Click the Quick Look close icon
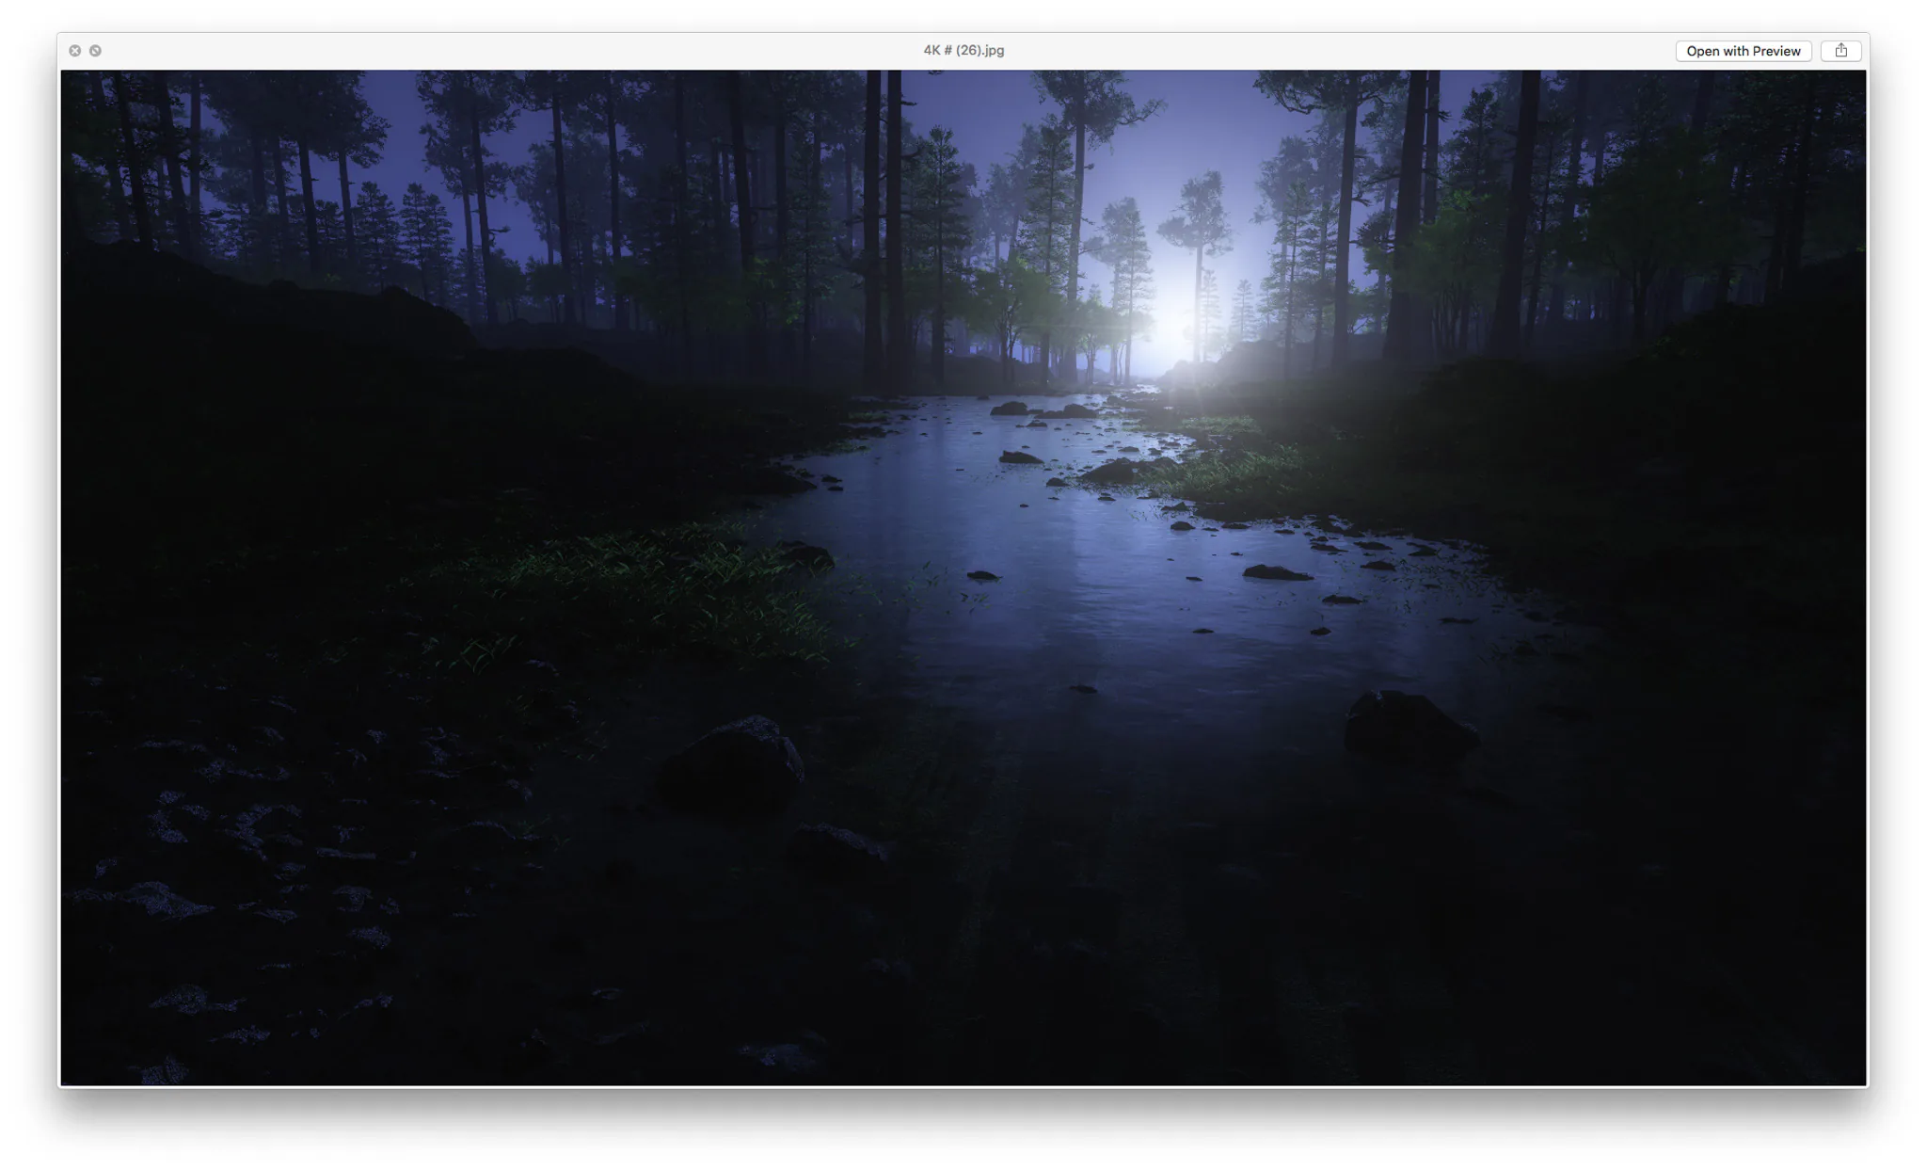 [x=75, y=51]
